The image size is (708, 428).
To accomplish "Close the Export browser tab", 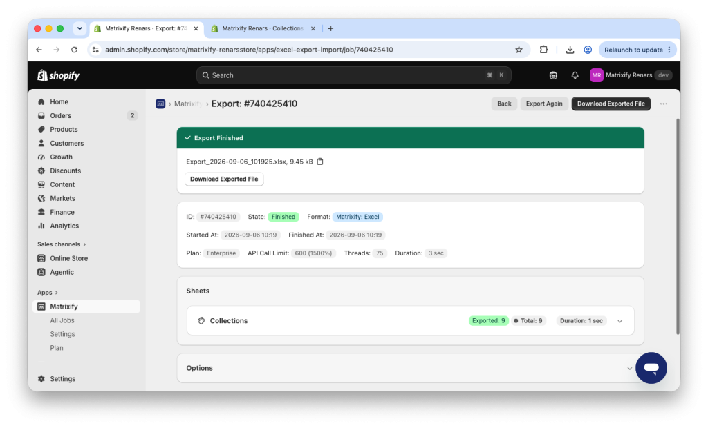I will pyautogui.click(x=196, y=28).
